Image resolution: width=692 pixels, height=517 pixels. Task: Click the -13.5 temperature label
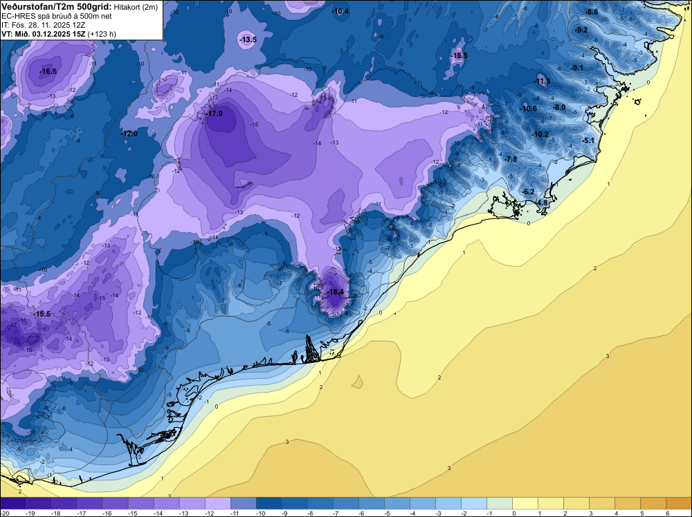pyautogui.click(x=248, y=39)
